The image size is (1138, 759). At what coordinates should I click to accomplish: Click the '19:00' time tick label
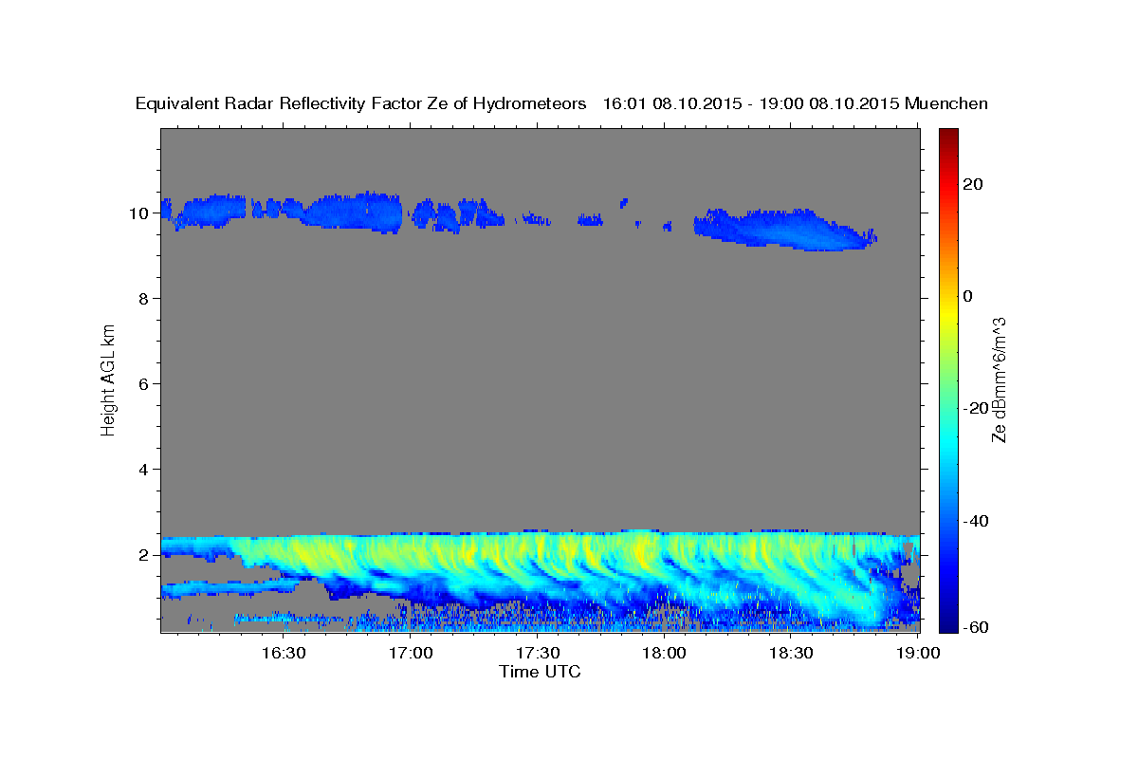(x=918, y=654)
